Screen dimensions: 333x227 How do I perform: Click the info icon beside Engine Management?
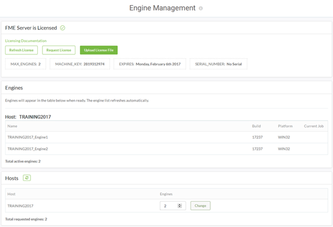pyautogui.click(x=201, y=8)
